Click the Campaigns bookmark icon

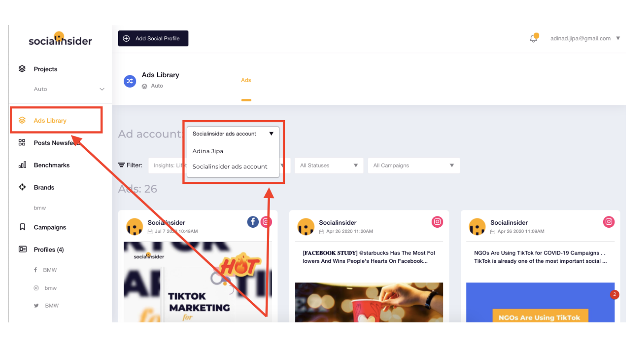click(x=22, y=227)
